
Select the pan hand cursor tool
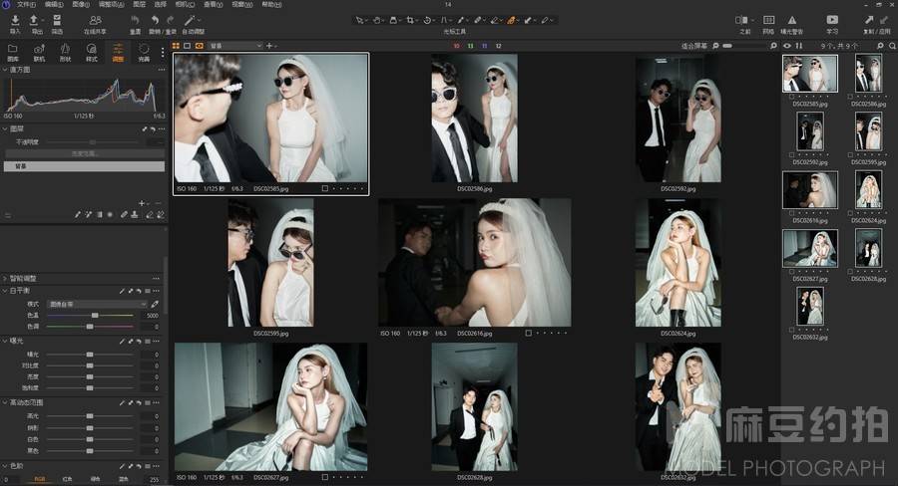point(377,20)
